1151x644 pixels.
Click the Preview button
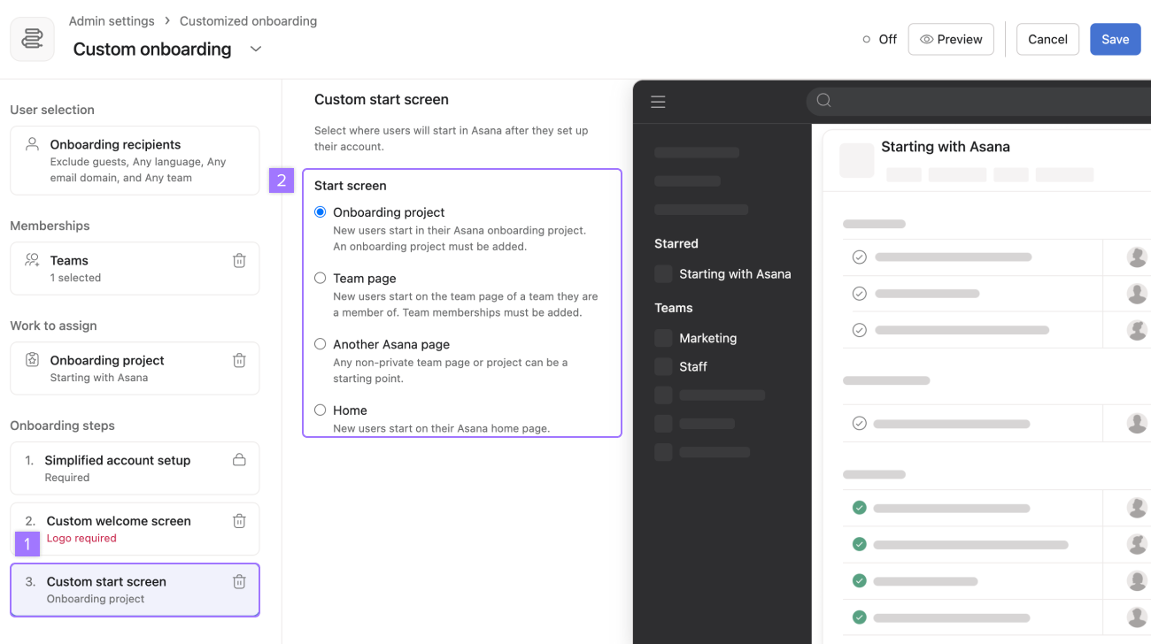pyautogui.click(x=951, y=40)
